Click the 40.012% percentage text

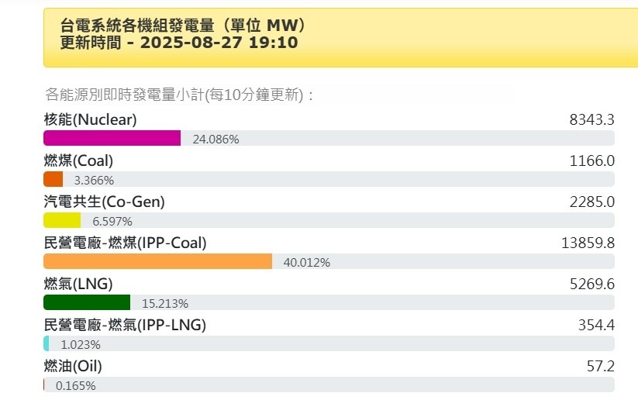click(307, 263)
